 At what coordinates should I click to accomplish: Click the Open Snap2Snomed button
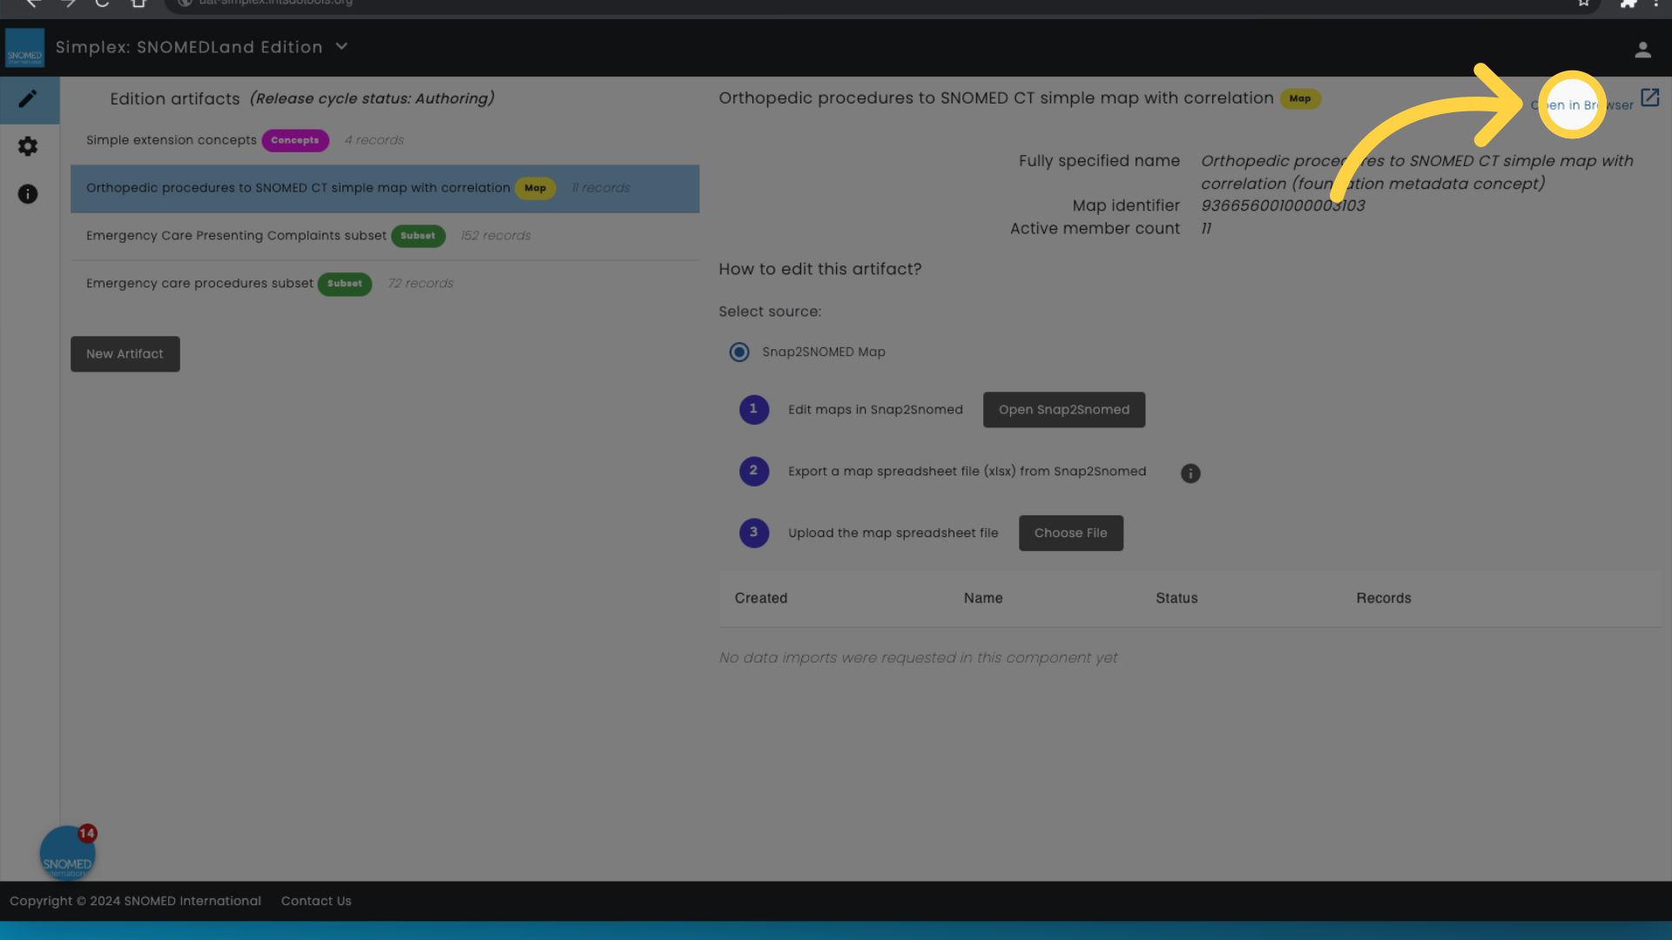1064,410
